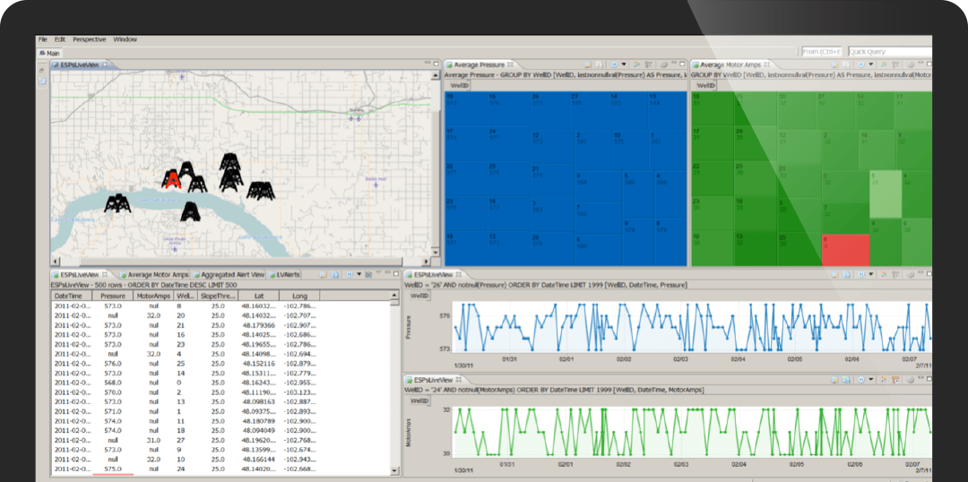Click the color settings icon in MotorAmps chart toolbar
The image size is (968, 482).
(x=884, y=380)
